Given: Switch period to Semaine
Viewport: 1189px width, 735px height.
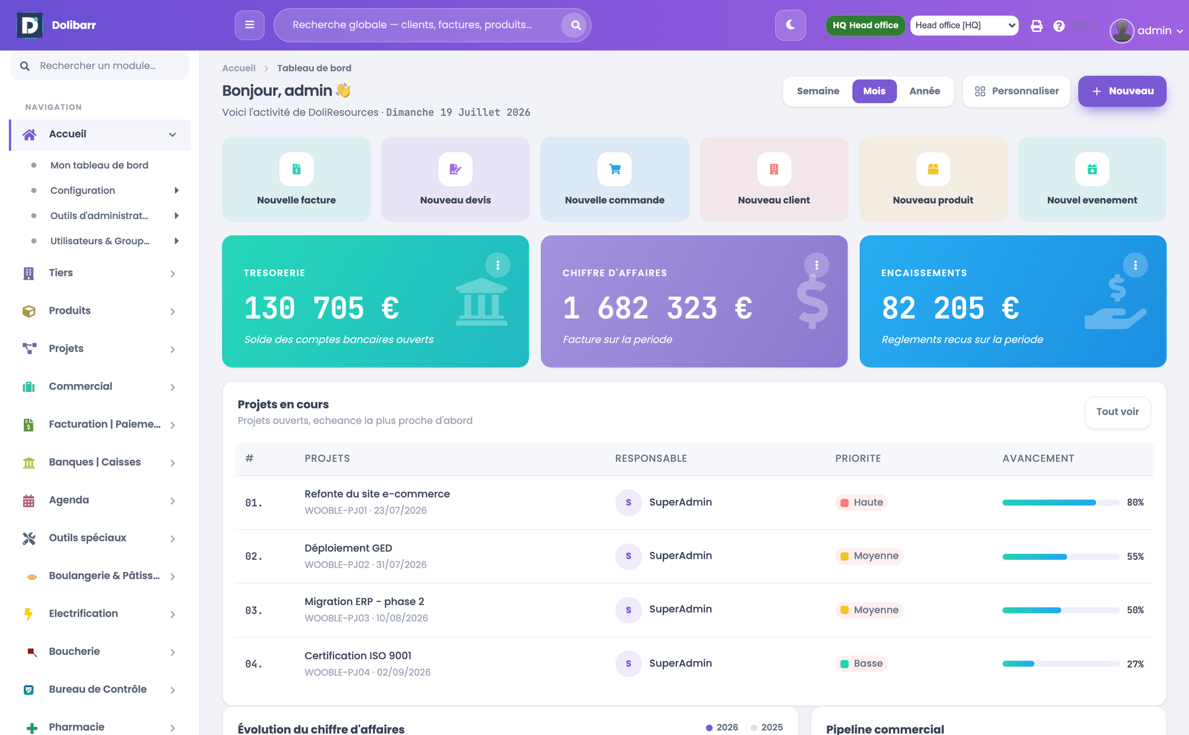Looking at the screenshot, I should pyautogui.click(x=818, y=91).
